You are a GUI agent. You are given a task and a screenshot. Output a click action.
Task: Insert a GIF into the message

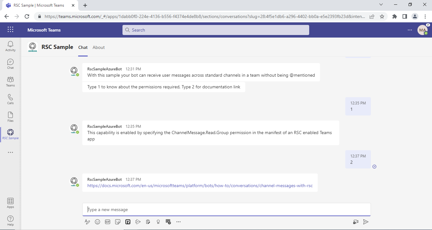point(108,222)
